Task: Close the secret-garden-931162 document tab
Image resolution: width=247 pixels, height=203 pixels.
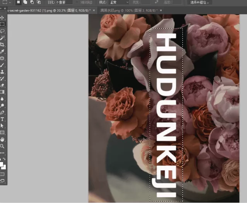Action: pos(94,10)
